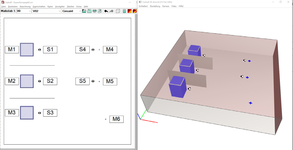Image resolution: width=293 pixels, height=150 pixels.
Task: Open the Eigenschaften menu
Action: click(x=39, y=7)
